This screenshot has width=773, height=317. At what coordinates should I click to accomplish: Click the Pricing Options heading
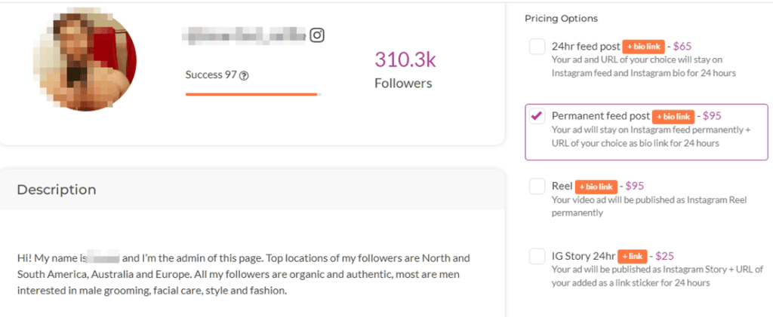(561, 18)
